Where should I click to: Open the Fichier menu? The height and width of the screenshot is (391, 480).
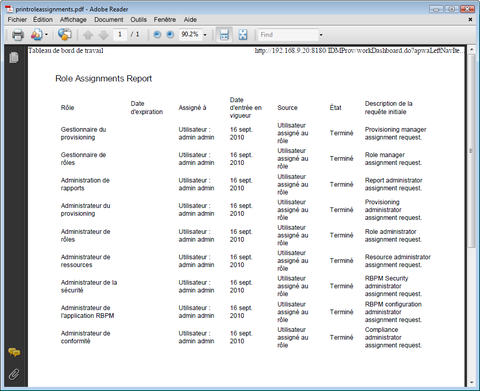[x=17, y=20]
